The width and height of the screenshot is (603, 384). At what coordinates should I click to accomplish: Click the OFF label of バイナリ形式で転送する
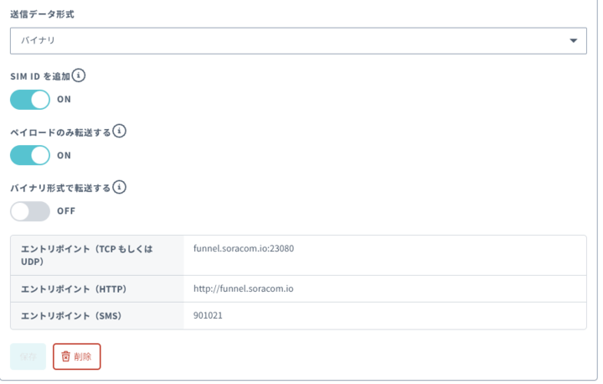tap(66, 211)
